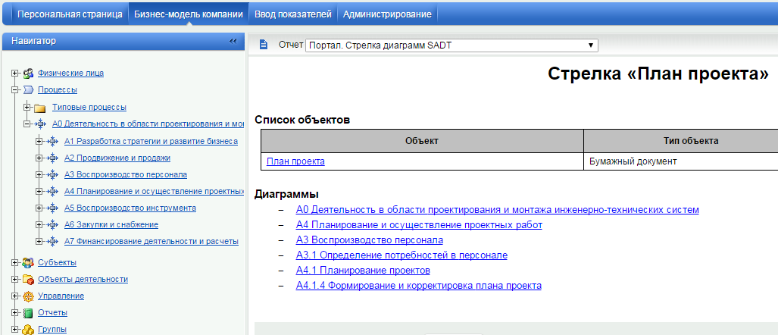Open diagram A4.1 Планирование проектов
The width and height of the screenshot is (778, 335).
363,271
